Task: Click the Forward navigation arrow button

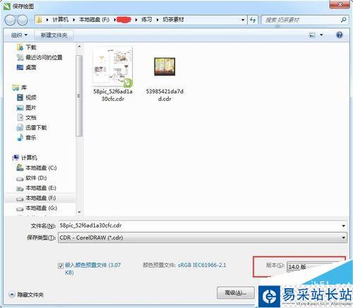Action: tap(23, 20)
